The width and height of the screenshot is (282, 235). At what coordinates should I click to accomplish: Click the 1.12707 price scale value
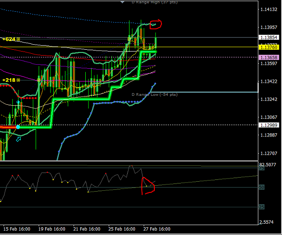(269, 153)
